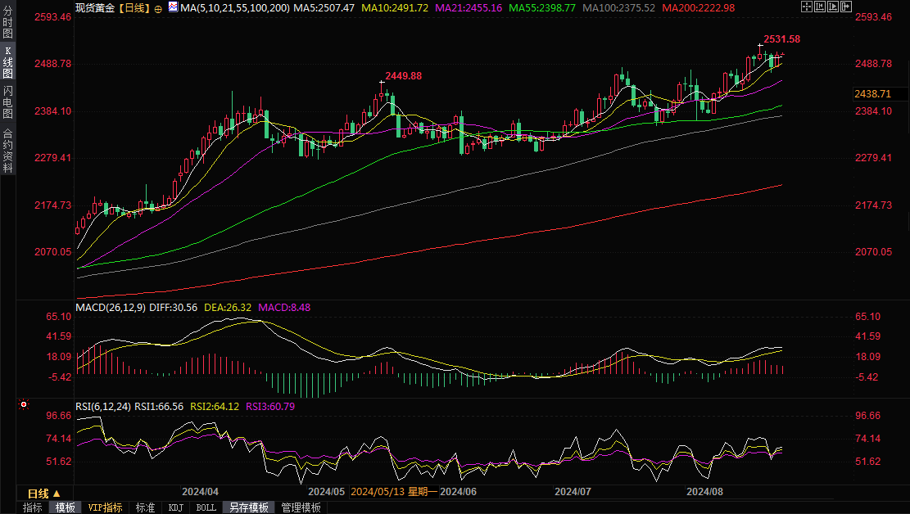The image size is (910, 514).
Task: Expand the 日线 period selector
Action: 43,494
